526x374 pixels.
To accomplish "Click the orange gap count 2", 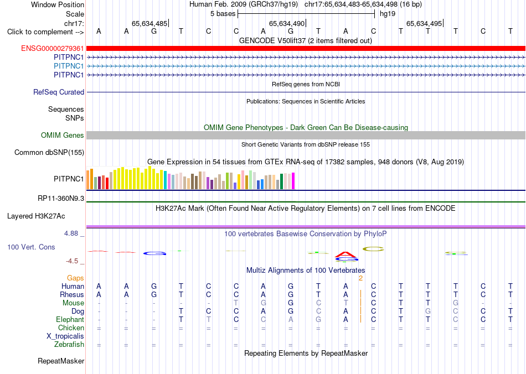I will 360,278.
